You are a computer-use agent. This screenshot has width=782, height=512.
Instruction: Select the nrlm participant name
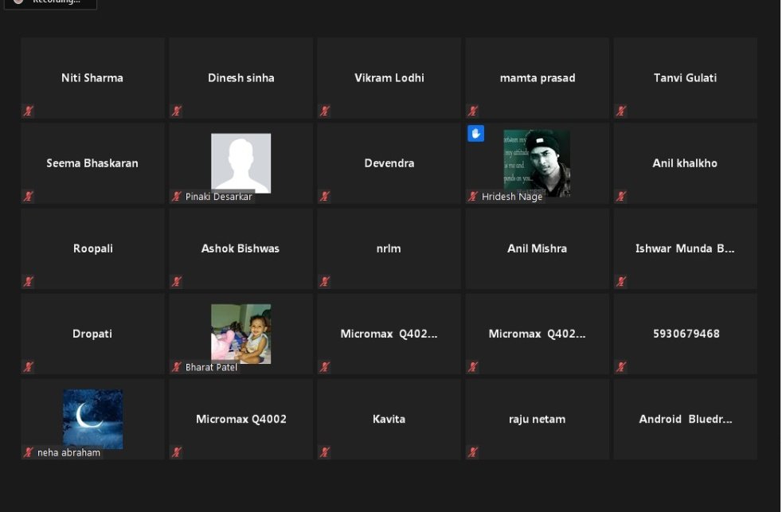click(389, 248)
